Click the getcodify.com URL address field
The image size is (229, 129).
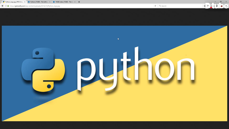[x=81, y=6]
